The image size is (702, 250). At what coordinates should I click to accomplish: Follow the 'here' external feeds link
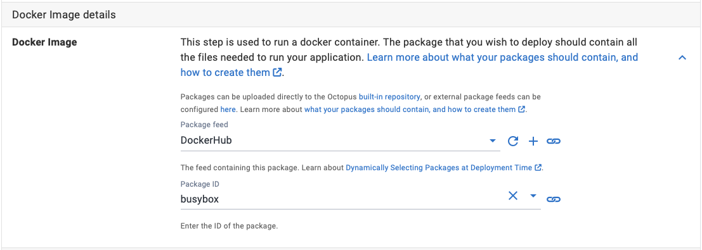pos(228,109)
